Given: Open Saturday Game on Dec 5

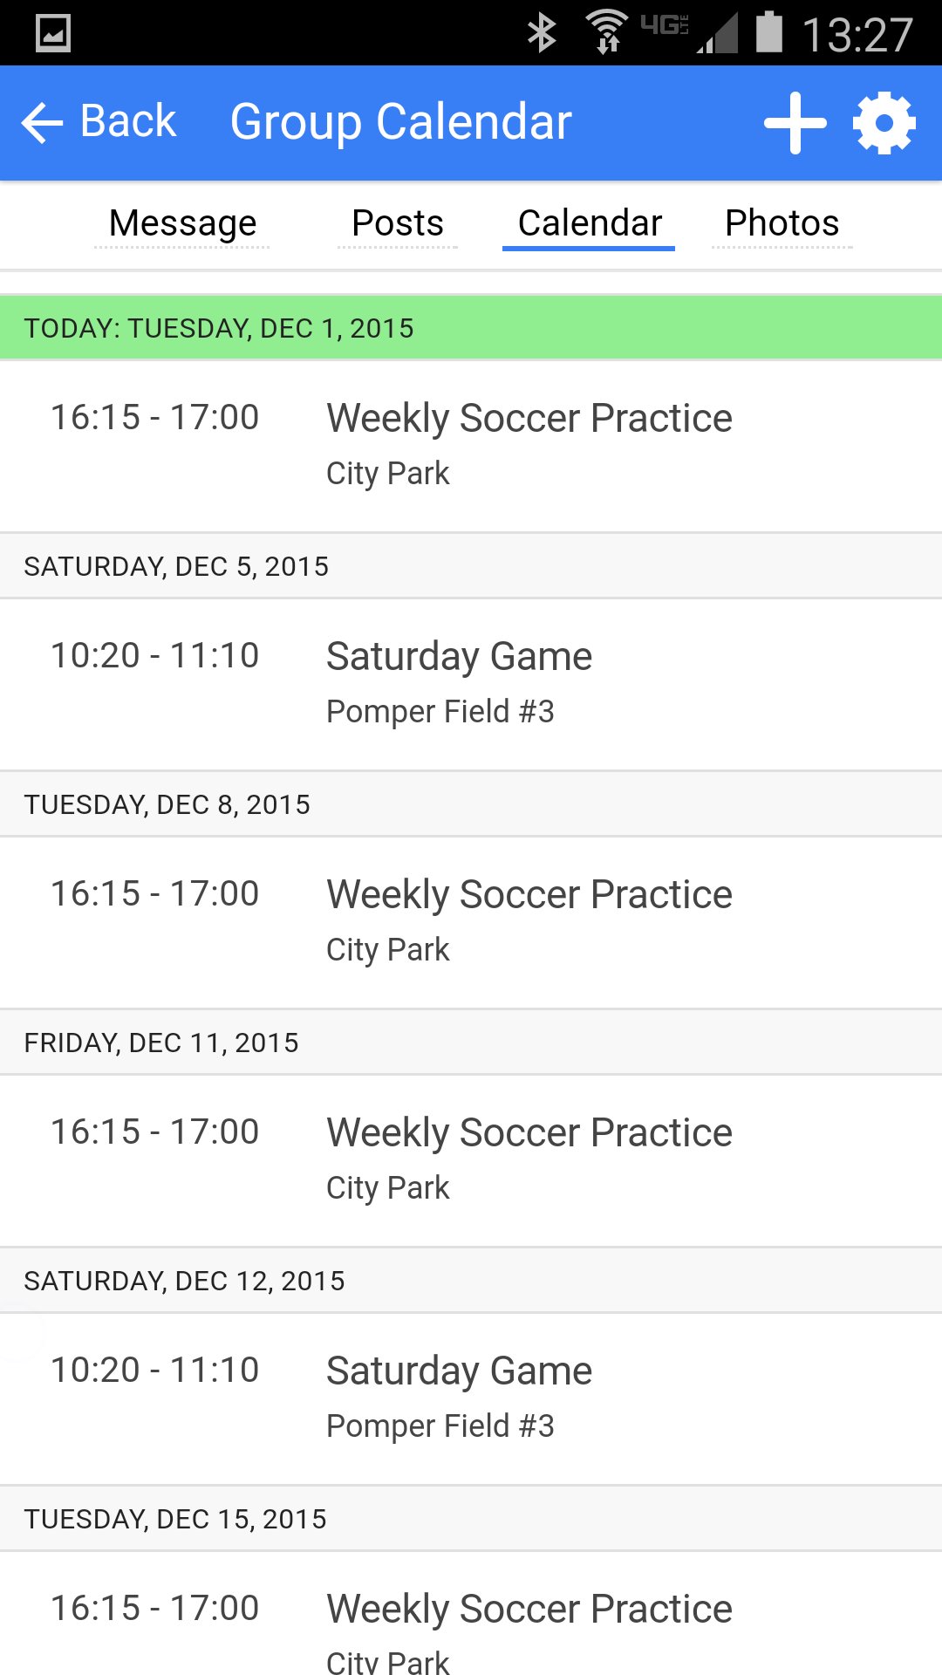Looking at the screenshot, I should pos(471,684).
